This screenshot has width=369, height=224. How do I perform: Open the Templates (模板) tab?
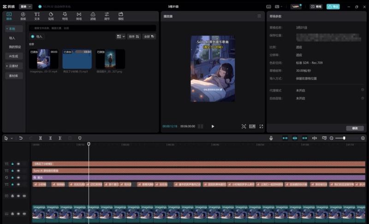121,16
